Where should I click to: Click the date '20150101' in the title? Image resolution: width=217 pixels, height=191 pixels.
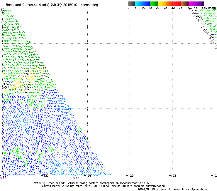[71, 5]
